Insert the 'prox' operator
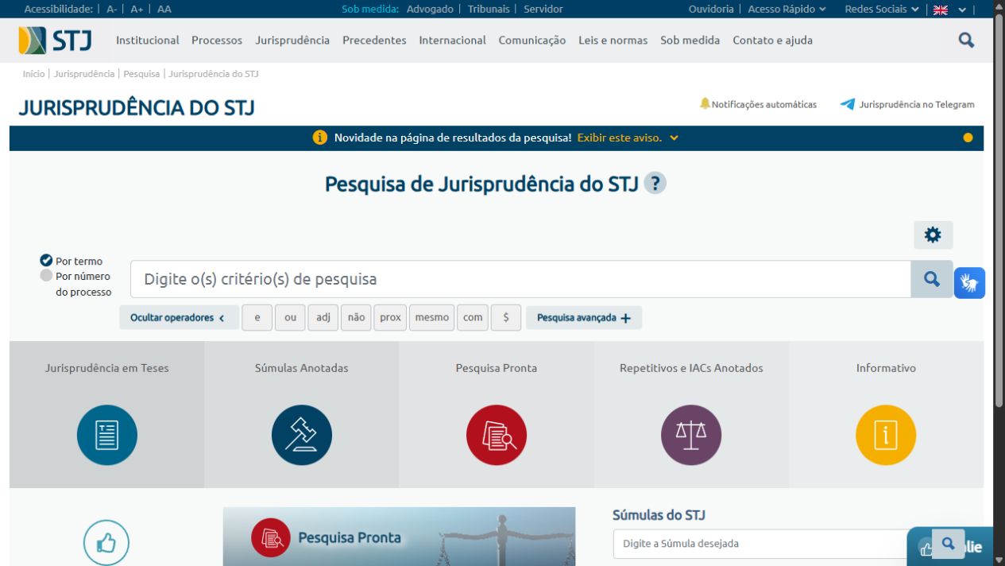The height and width of the screenshot is (566, 1005). click(x=390, y=317)
